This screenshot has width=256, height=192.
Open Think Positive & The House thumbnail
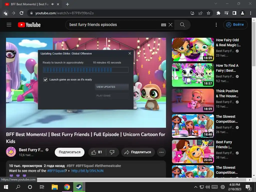click(193, 100)
